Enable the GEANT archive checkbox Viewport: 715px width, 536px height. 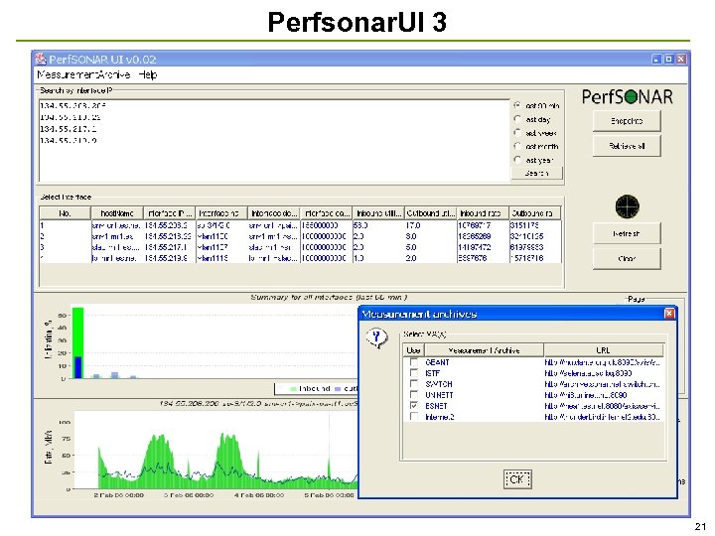[414, 362]
